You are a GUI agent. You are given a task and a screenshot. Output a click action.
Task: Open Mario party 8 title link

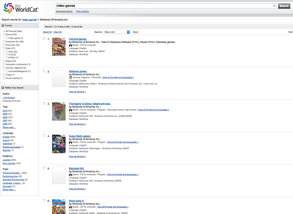(x=77, y=201)
